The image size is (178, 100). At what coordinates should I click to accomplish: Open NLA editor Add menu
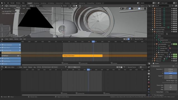click(24, 39)
